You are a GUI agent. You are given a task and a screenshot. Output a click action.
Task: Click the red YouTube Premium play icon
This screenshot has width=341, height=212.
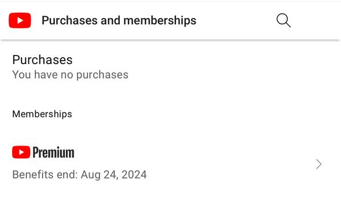pos(21,152)
